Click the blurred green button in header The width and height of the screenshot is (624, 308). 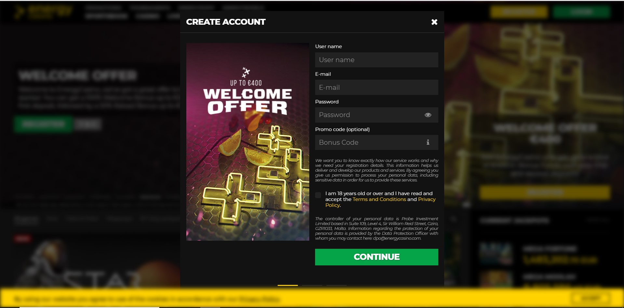581,12
